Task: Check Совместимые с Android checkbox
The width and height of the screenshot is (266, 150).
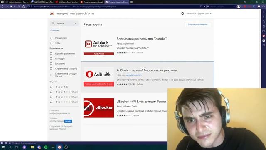Action: (x=51, y=68)
